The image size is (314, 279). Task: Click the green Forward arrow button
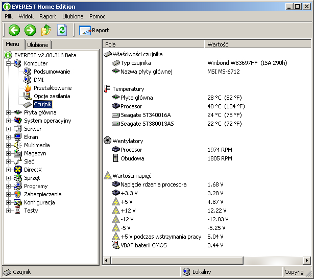pyautogui.click(x=30, y=30)
